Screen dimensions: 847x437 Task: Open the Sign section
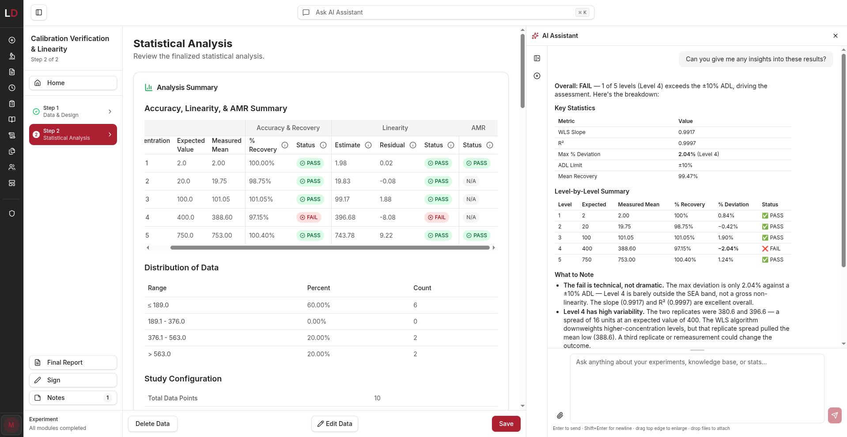(x=73, y=380)
